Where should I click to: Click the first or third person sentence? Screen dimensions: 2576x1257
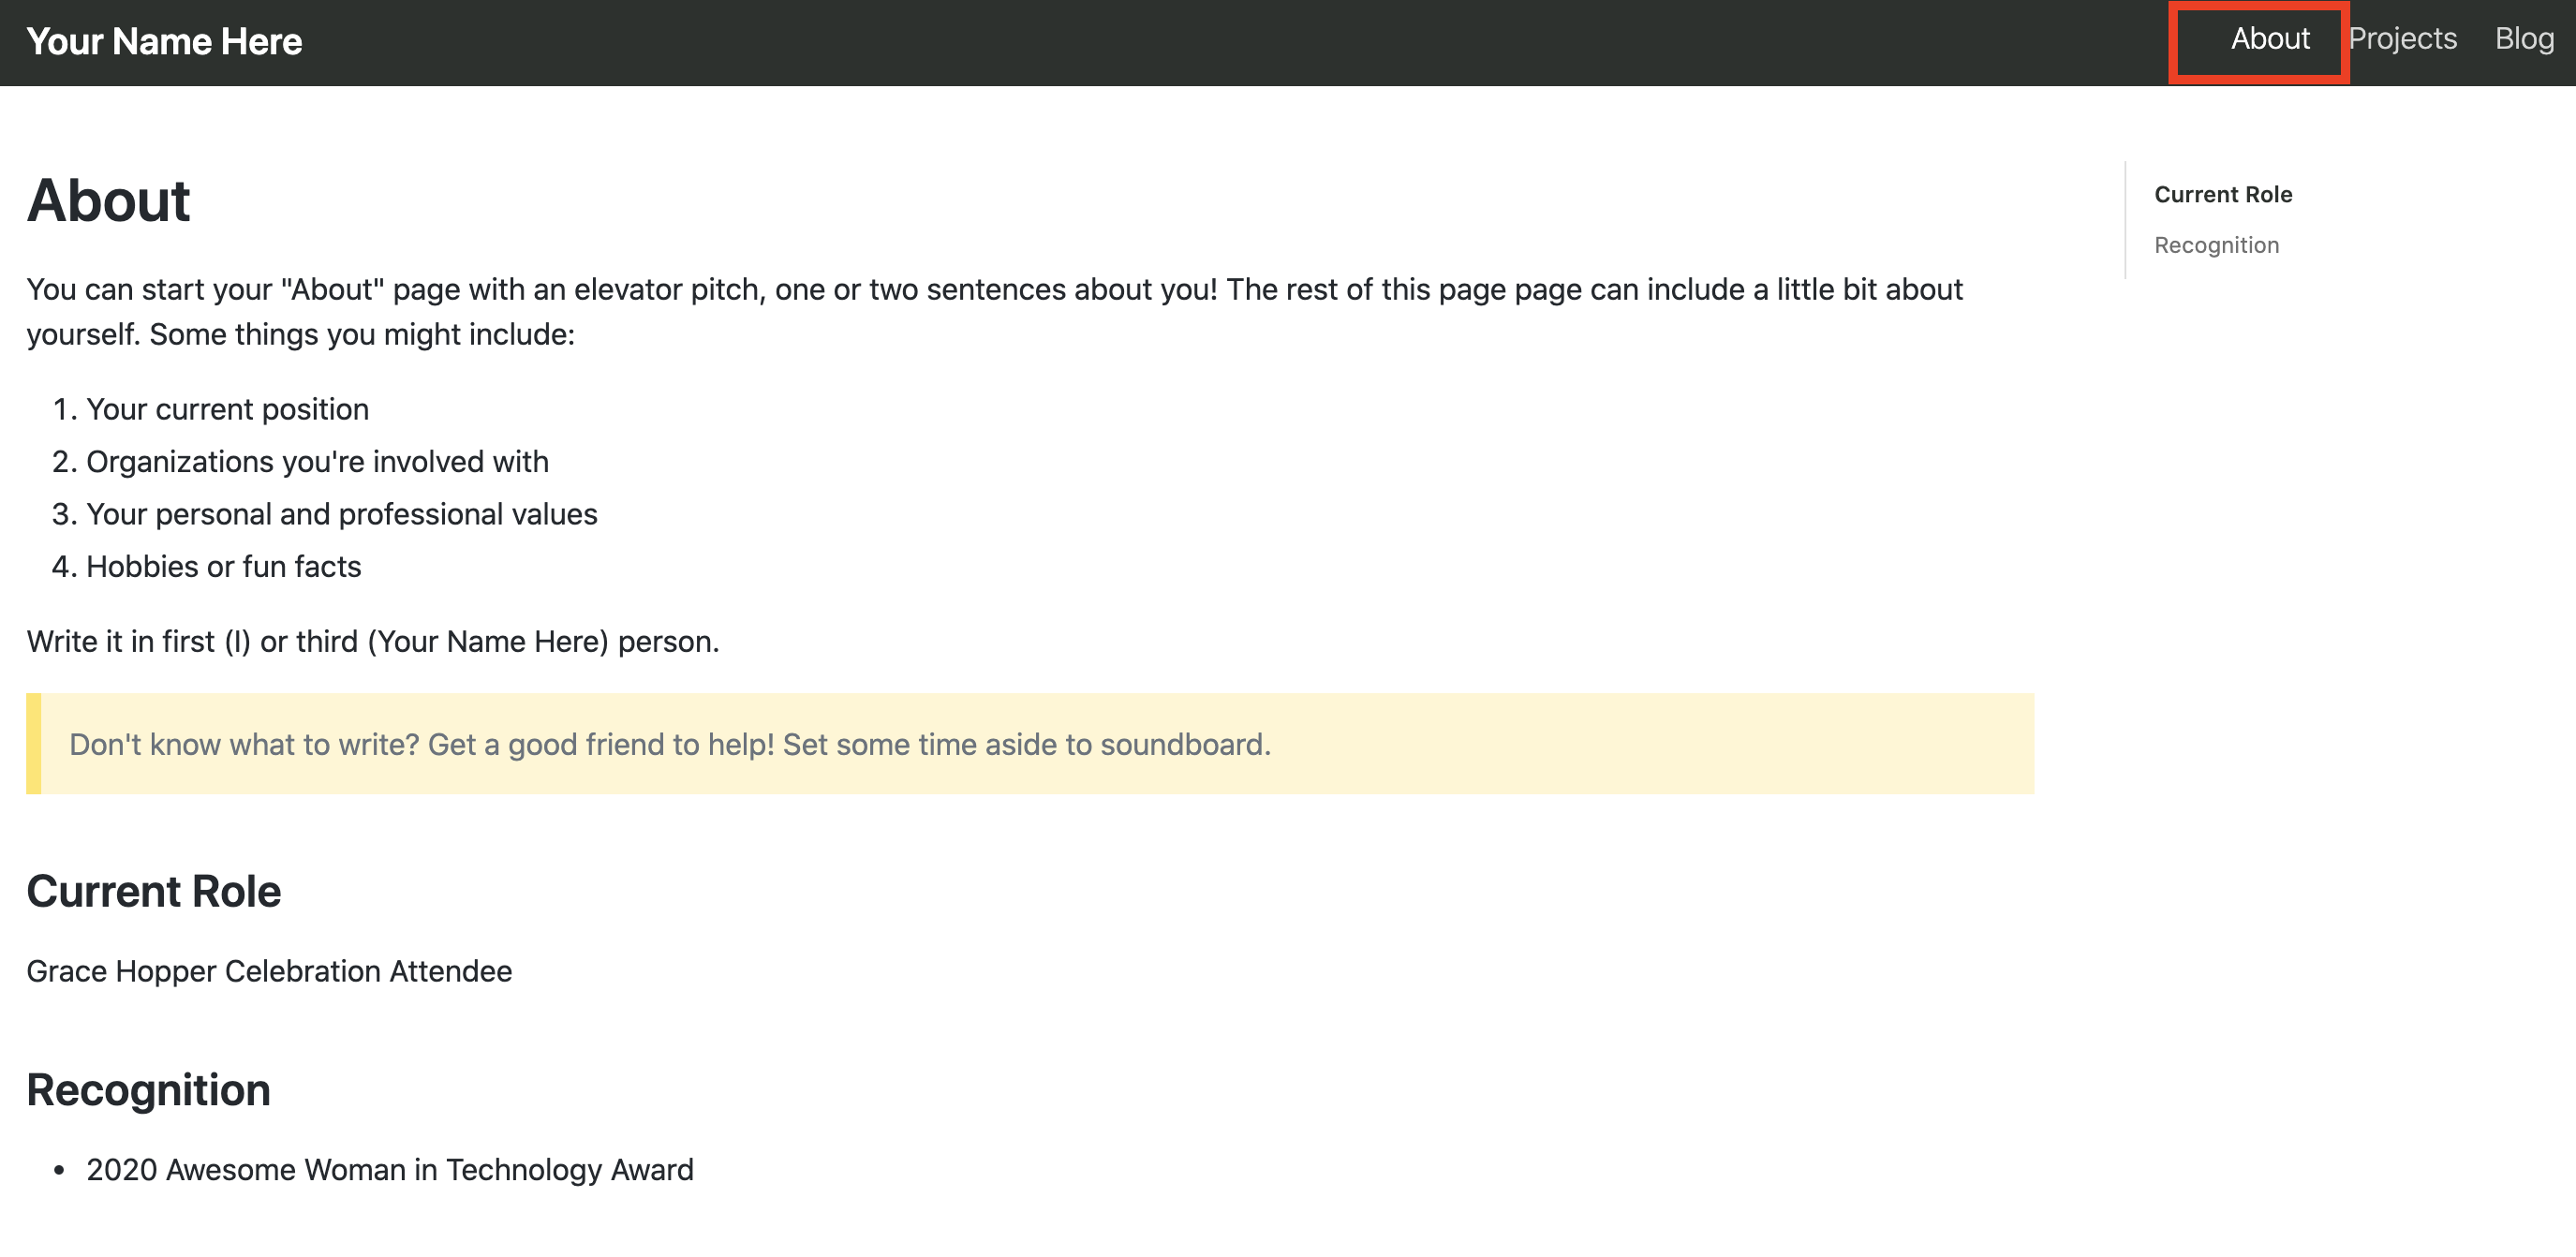[372, 641]
